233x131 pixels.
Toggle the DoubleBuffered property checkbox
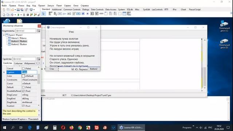coord(23,91)
